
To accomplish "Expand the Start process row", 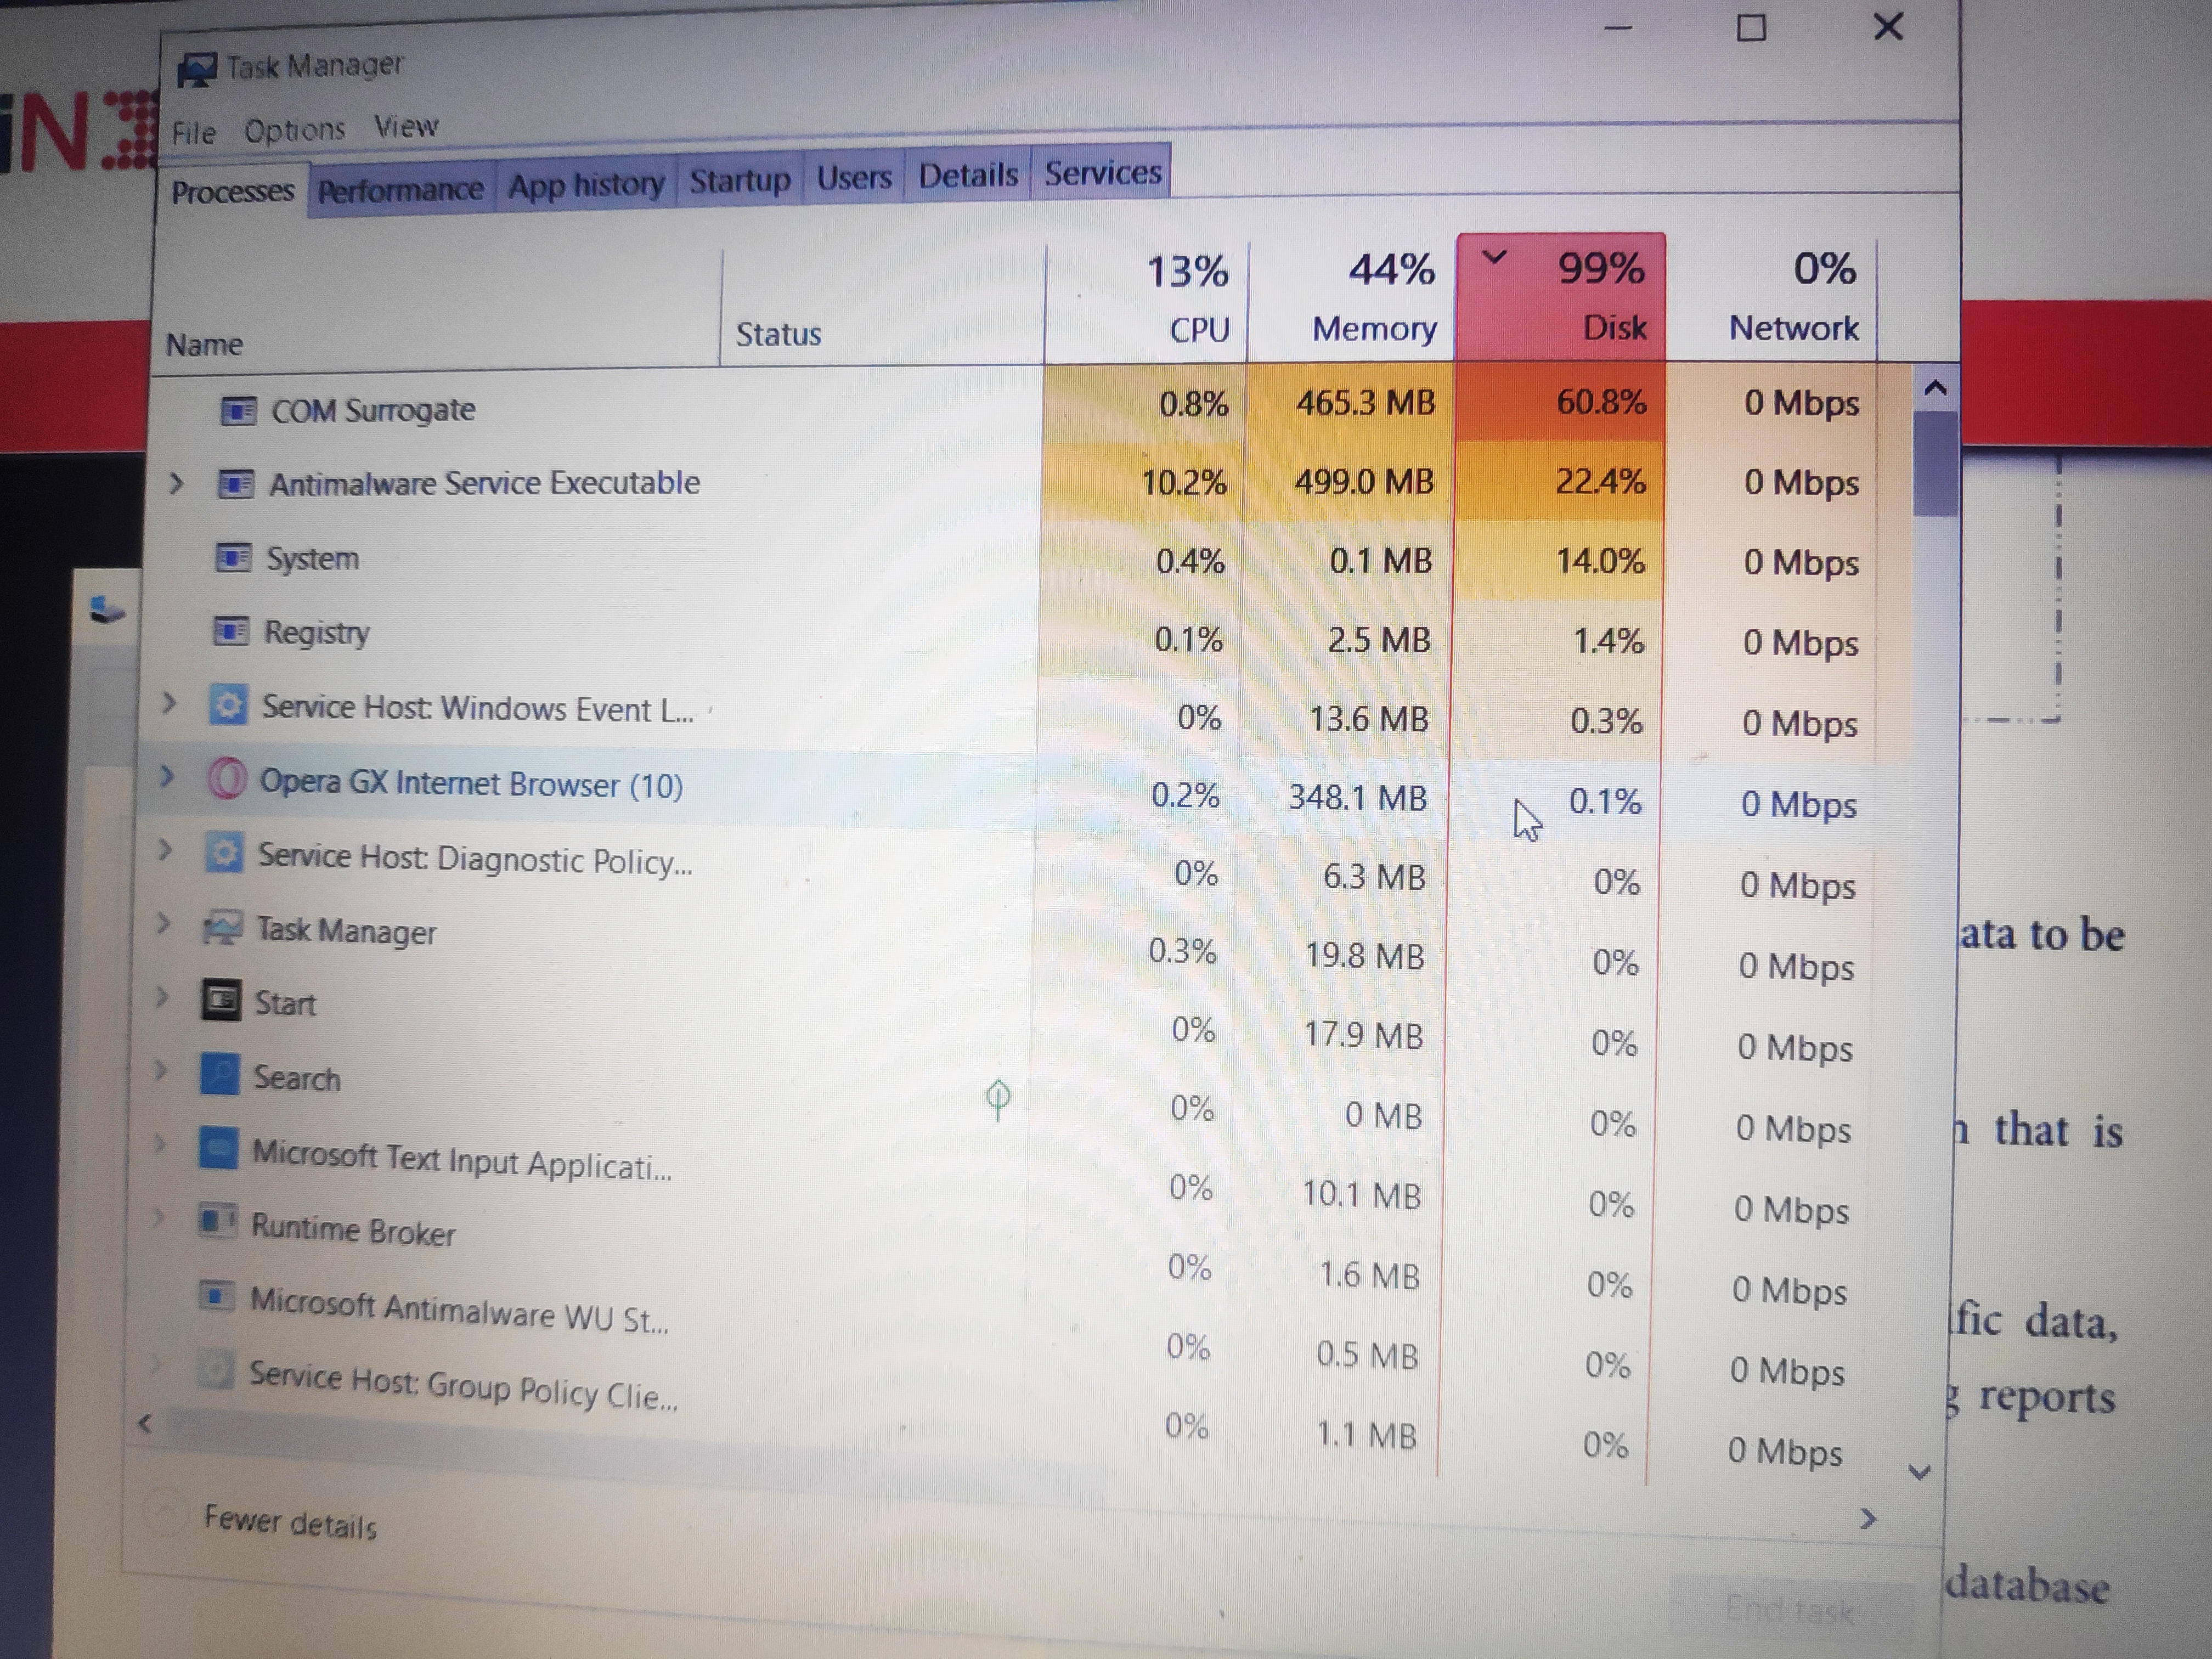I will [162, 996].
